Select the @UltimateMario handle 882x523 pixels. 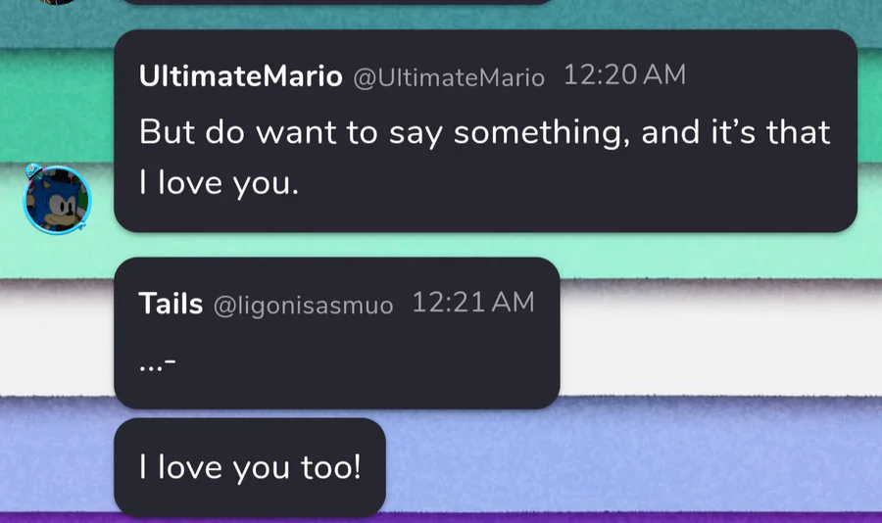tap(448, 78)
